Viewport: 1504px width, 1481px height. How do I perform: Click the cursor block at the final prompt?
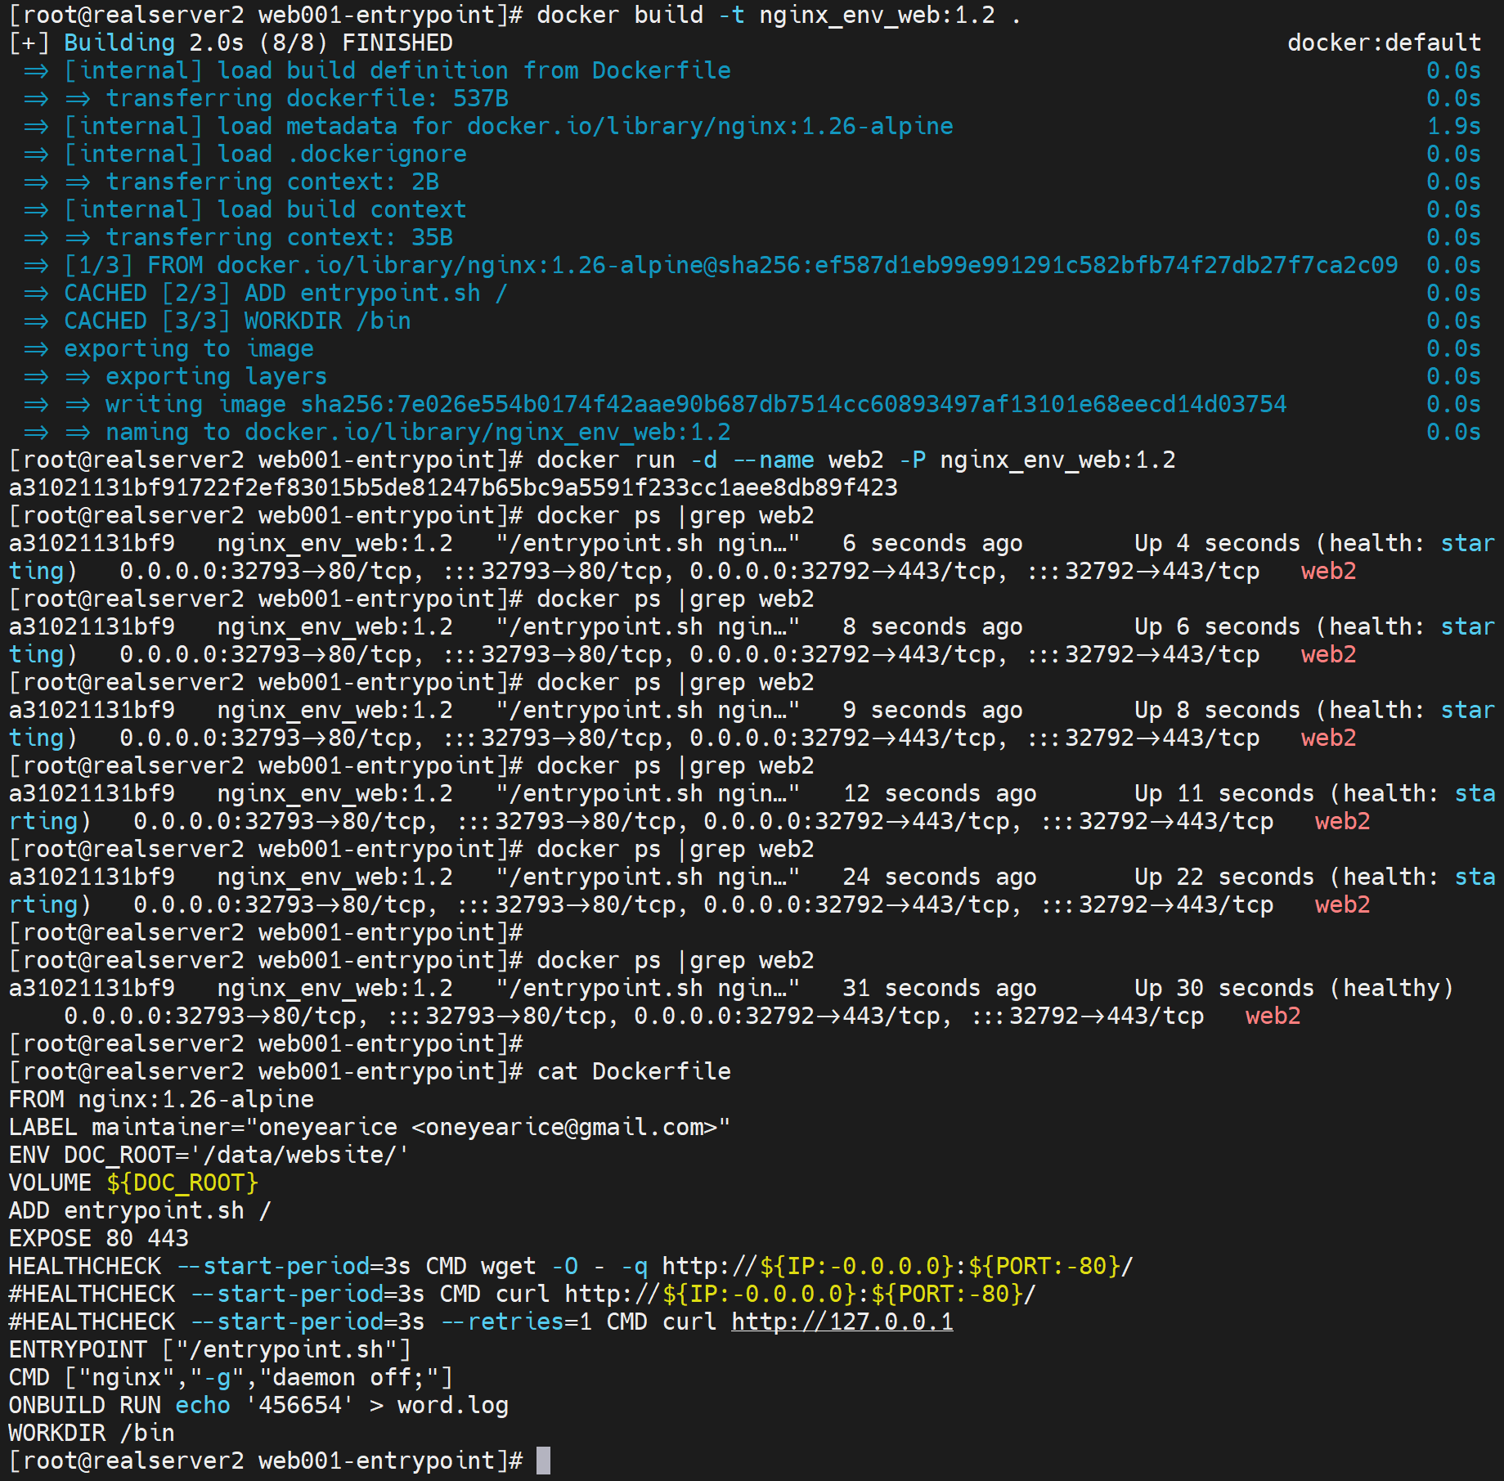click(x=543, y=1461)
